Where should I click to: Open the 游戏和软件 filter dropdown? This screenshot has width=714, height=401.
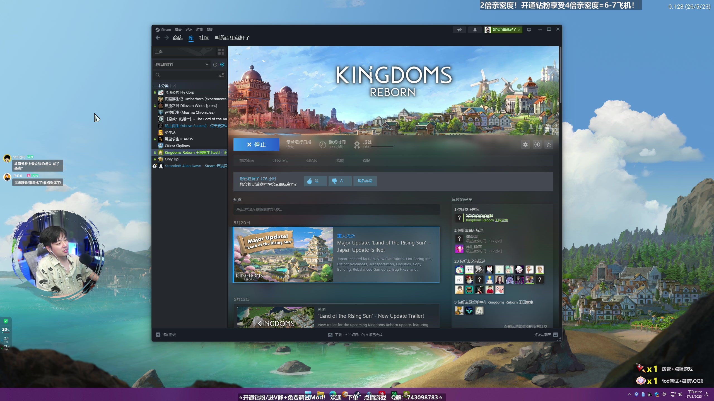tap(182, 65)
